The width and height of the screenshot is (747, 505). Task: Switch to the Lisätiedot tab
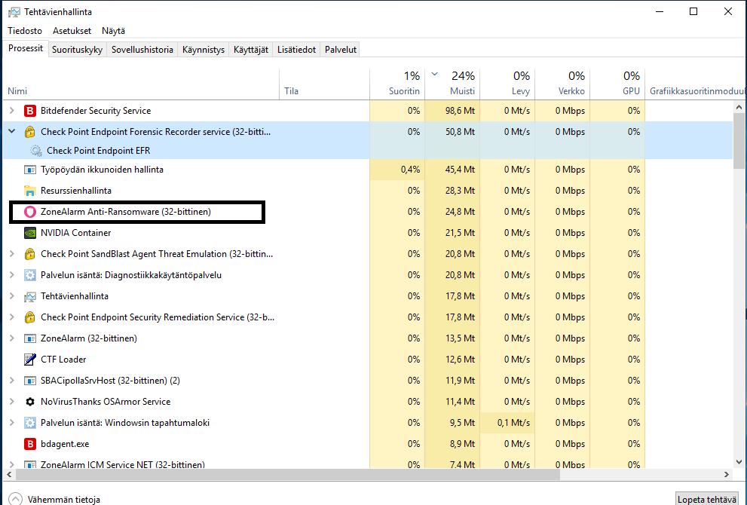tap(296, 50)
